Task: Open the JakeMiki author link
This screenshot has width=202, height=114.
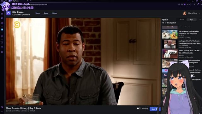Action: click(18, 15)
